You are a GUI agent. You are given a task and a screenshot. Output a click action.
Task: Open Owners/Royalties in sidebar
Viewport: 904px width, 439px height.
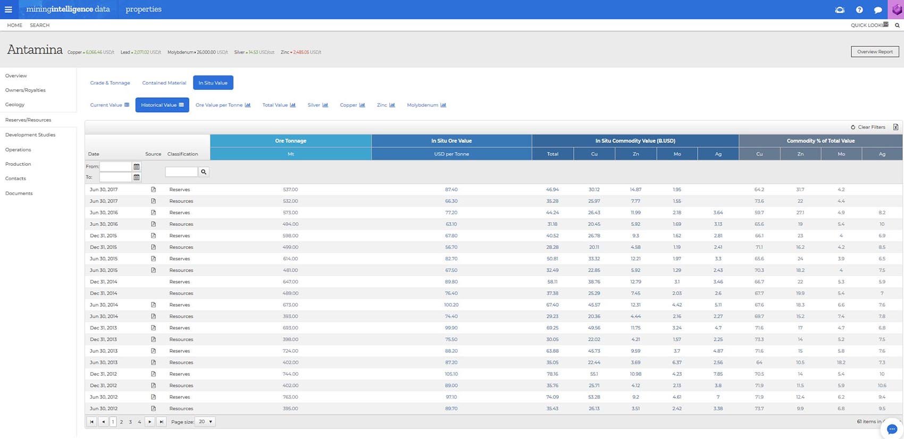pyautogui.click(x=26, y=90)
